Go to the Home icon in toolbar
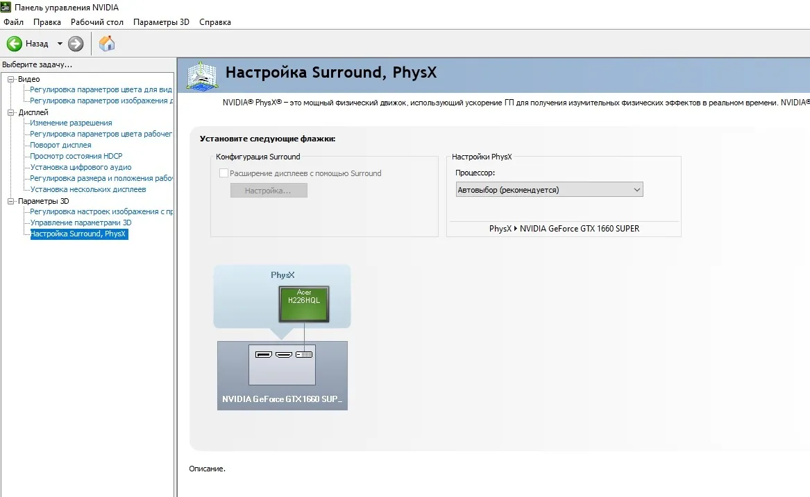This screenshot has width=810, height=497. (107, 44)
